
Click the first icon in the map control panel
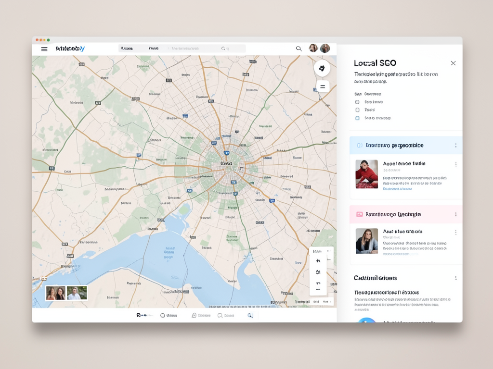coord(318,260)
